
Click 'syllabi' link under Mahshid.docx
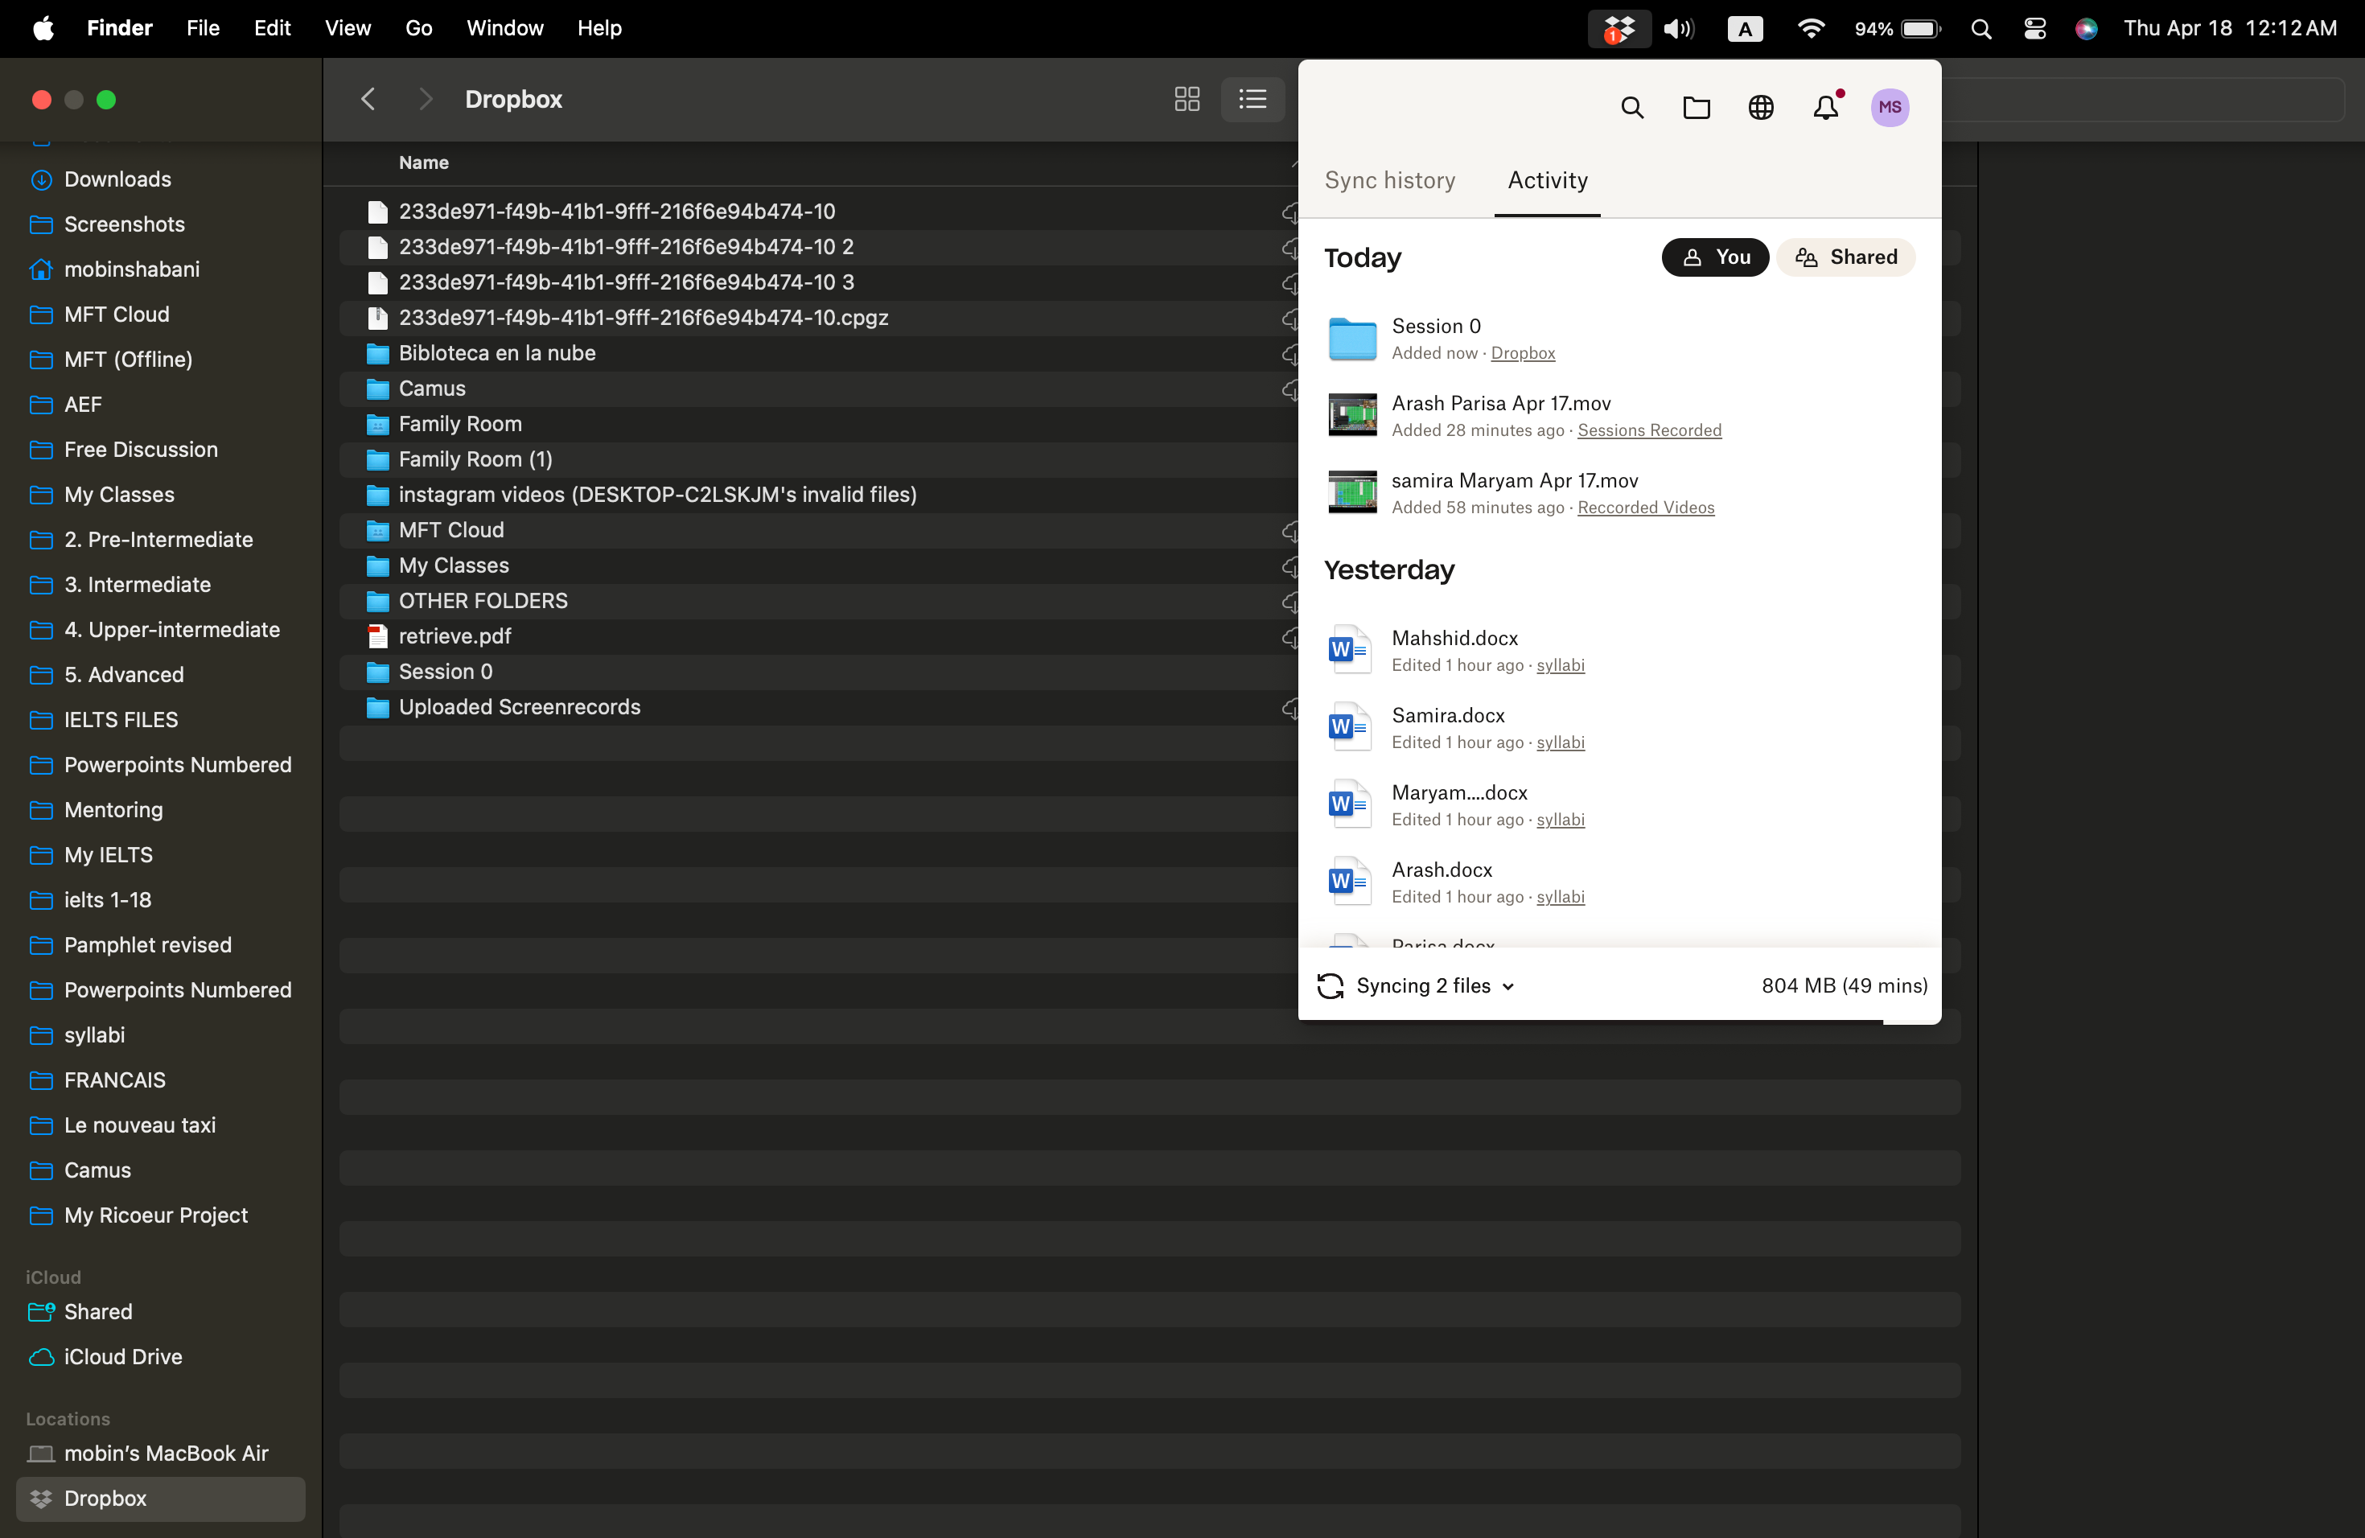tap(1558, 664)
